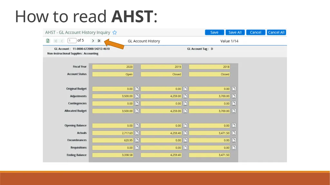Open detail icon for 2018 Encumbrances
This screenshot has height=185, width=330.
point(234,140)
